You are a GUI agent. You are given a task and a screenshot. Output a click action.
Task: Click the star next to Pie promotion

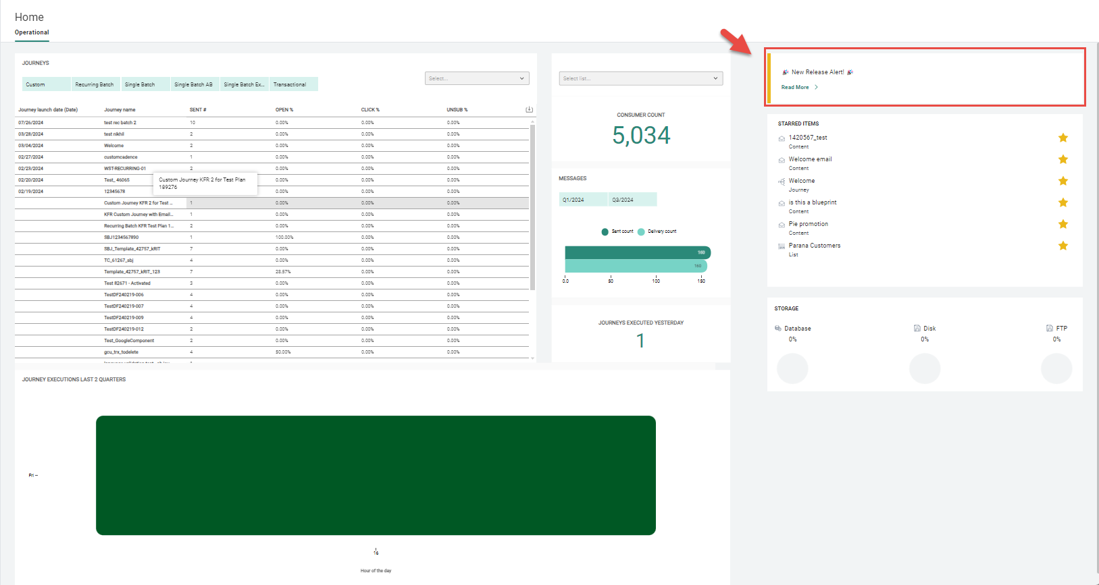[x=1063, y=224]
